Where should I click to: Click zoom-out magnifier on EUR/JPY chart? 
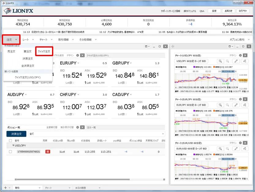tap(228, 105)
